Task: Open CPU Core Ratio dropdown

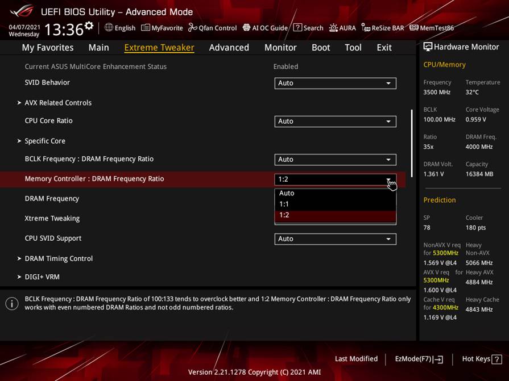Action: 336,122
